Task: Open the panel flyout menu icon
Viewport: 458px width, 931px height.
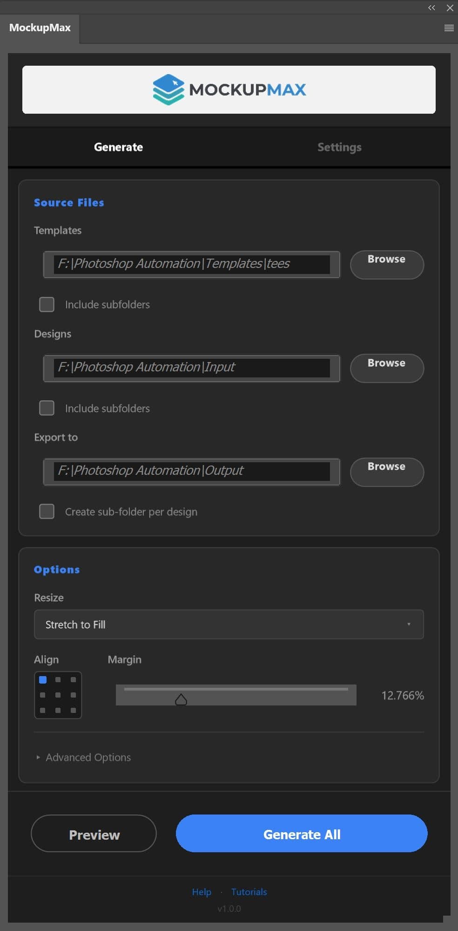Action: click(449, 28)
